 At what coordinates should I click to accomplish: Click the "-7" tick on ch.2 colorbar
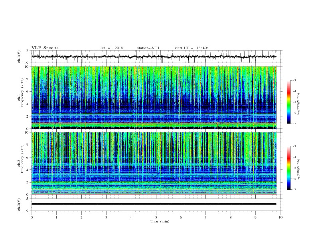click(x=294, y=190)
